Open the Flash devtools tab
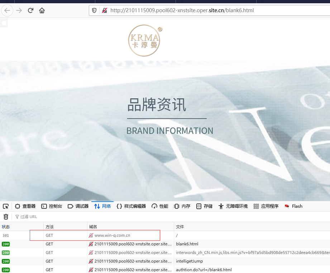 point(293,206)
